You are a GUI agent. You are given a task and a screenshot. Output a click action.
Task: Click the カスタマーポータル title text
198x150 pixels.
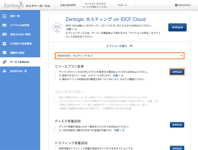[38, 6]
